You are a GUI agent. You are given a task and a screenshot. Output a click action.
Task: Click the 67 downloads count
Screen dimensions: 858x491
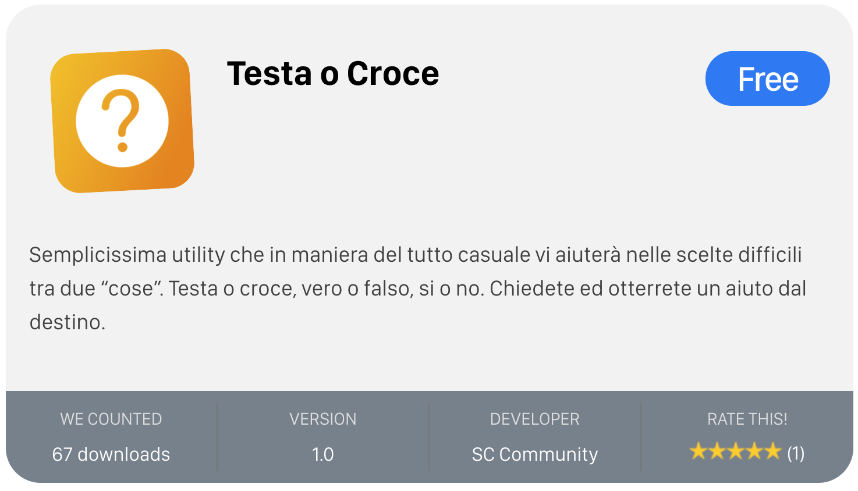pos(111,454)
